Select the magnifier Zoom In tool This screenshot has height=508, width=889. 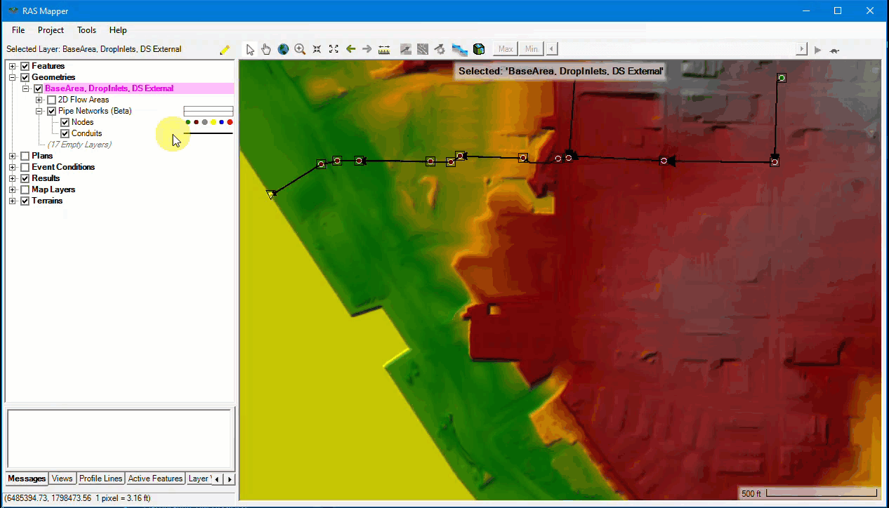[300, 49]
